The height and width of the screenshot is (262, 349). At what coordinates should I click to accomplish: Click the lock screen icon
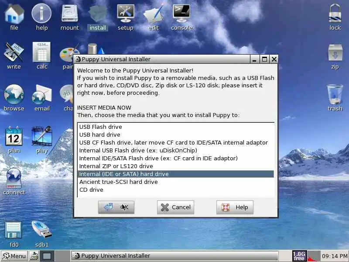(335, 17)
